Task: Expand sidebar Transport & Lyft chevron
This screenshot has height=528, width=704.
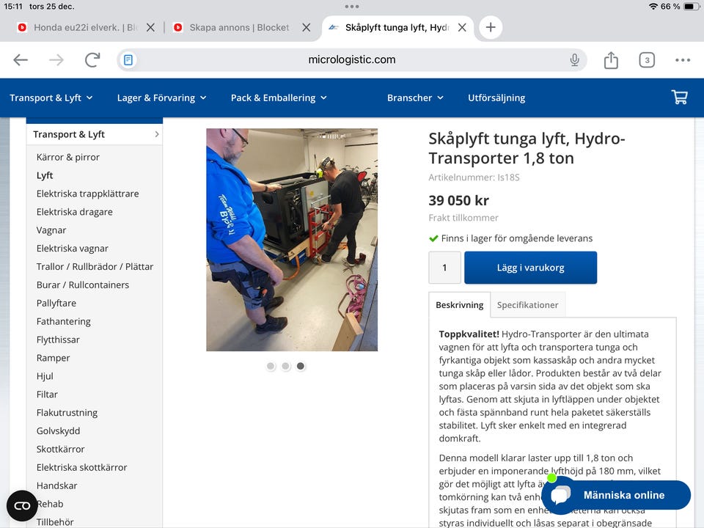Action: coord(156,134)
